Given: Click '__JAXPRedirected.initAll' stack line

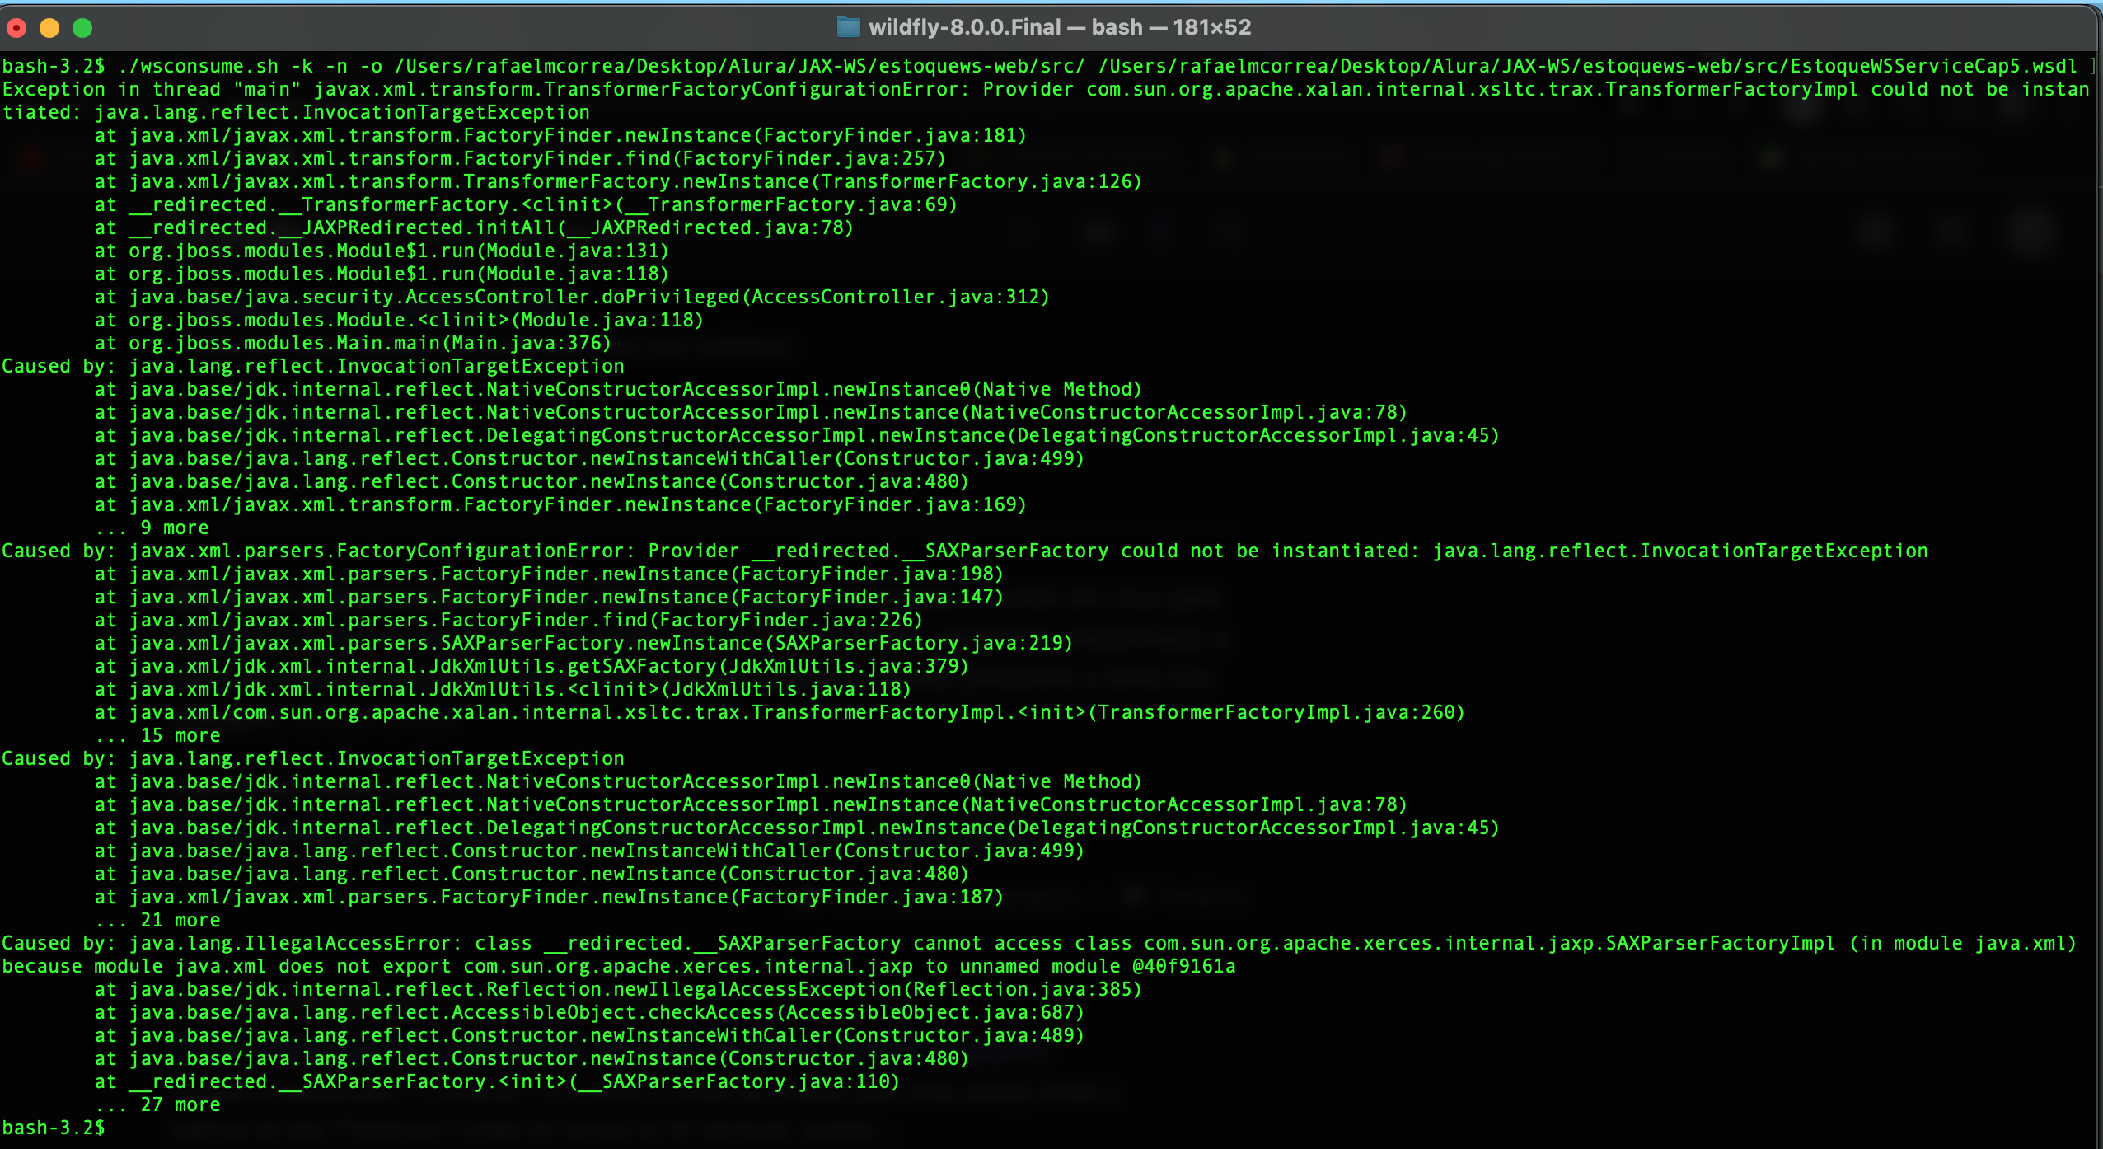Looking at the screenshot, I should click(474, 227).
